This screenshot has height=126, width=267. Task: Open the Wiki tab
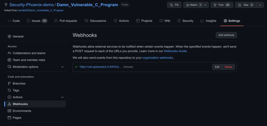pyautogui.click(x=165, y=21)
